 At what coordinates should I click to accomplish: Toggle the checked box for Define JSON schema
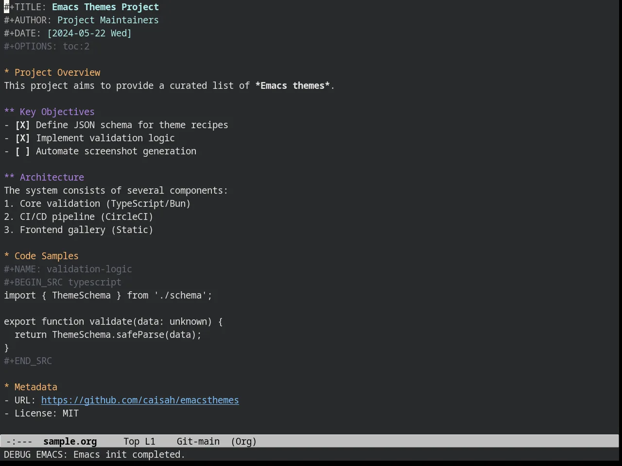point(22,125)
